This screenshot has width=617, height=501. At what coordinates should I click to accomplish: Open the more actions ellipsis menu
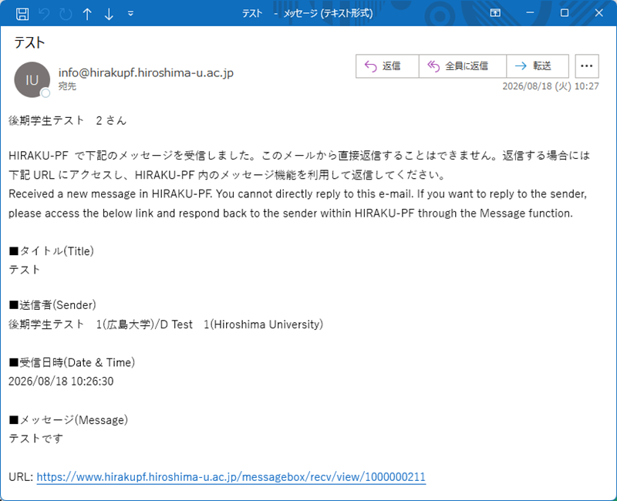pyautogui.click(x=587, y=66)
